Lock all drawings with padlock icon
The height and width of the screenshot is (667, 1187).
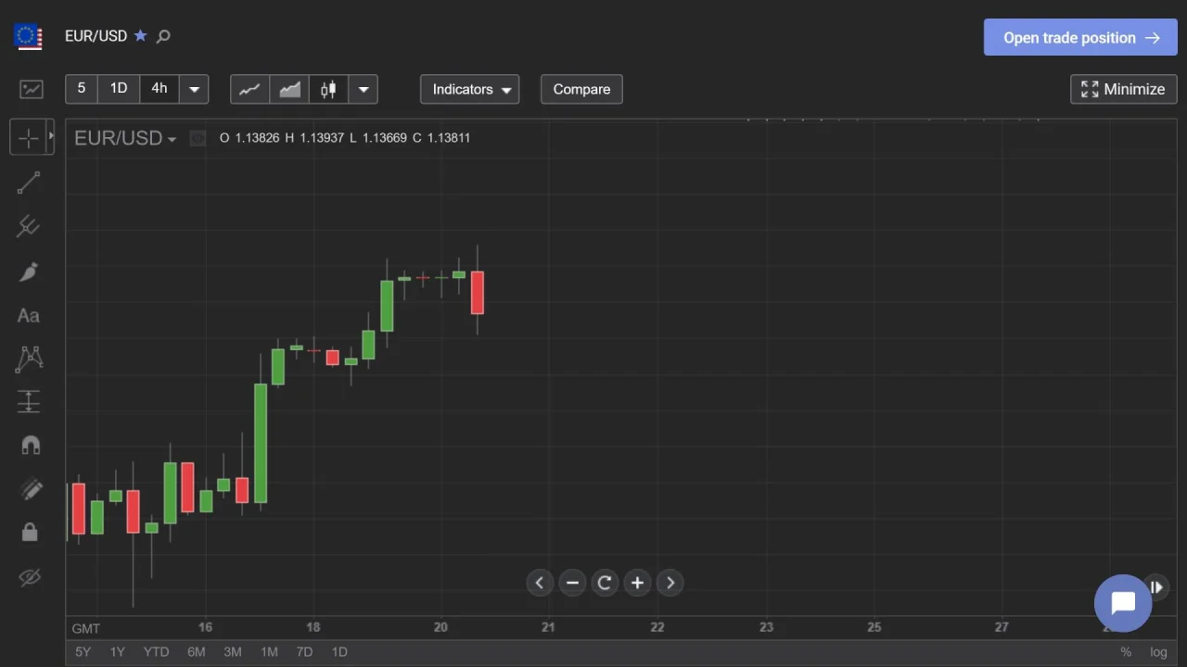[x=30, y=532]
